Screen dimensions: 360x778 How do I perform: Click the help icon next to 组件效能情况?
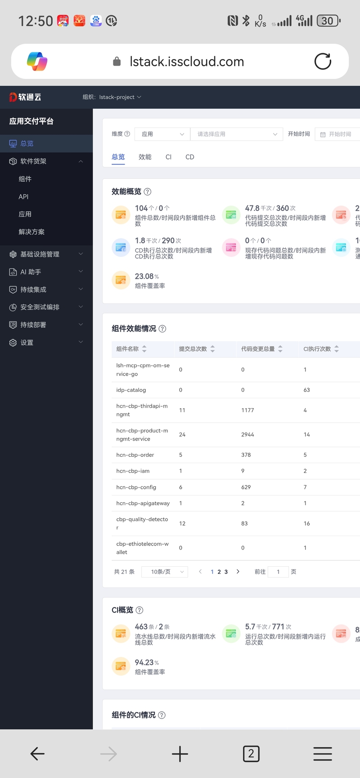[162, 329]
